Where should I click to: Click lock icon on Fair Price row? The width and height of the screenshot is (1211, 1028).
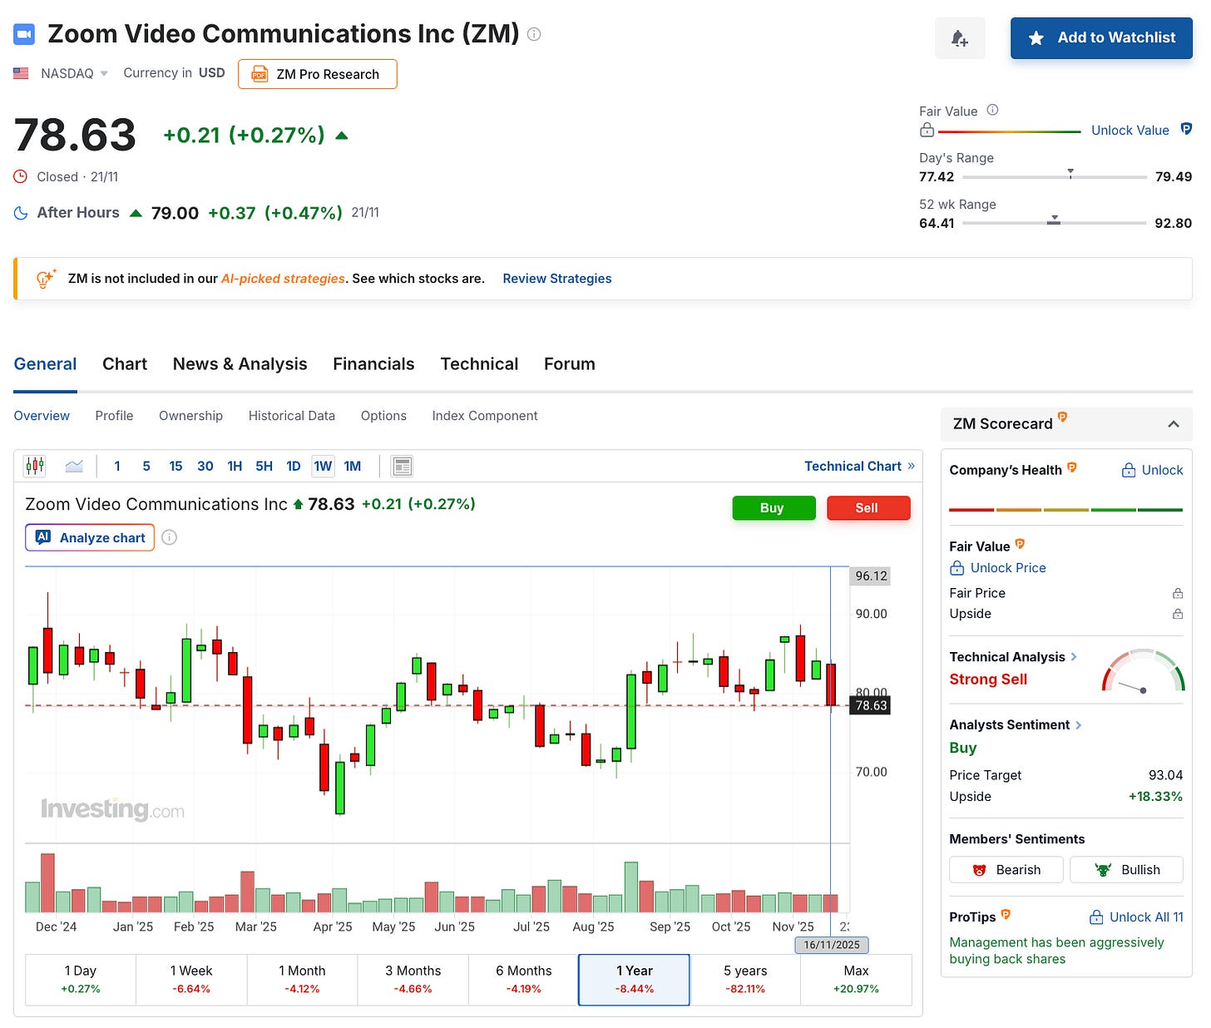point(1178,593)
